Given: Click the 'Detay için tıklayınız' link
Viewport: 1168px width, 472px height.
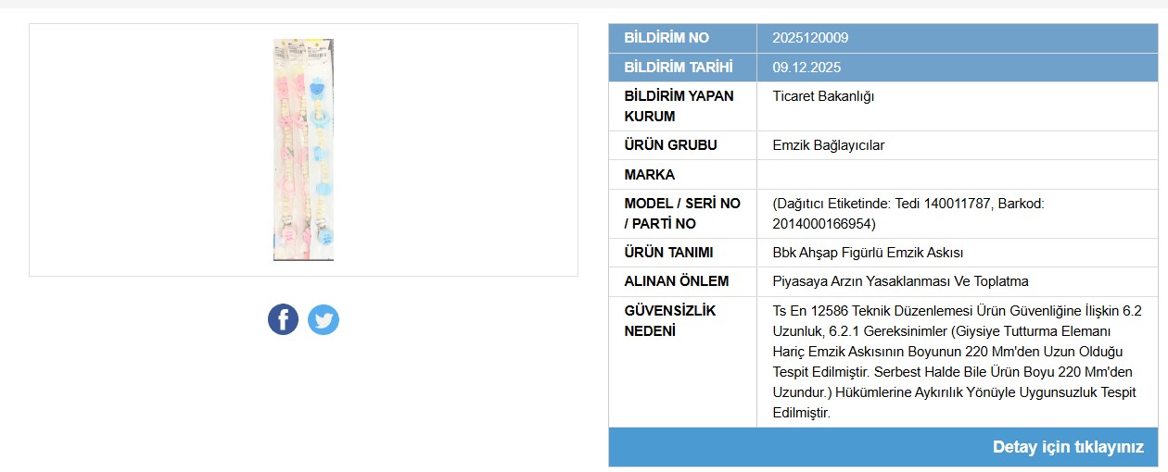Looking at the screenshot, I should point(1068,447).
